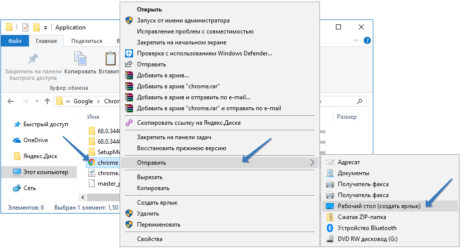Click the Chrome application file icon
Viewport: 460px width, 248px height.
91,163
